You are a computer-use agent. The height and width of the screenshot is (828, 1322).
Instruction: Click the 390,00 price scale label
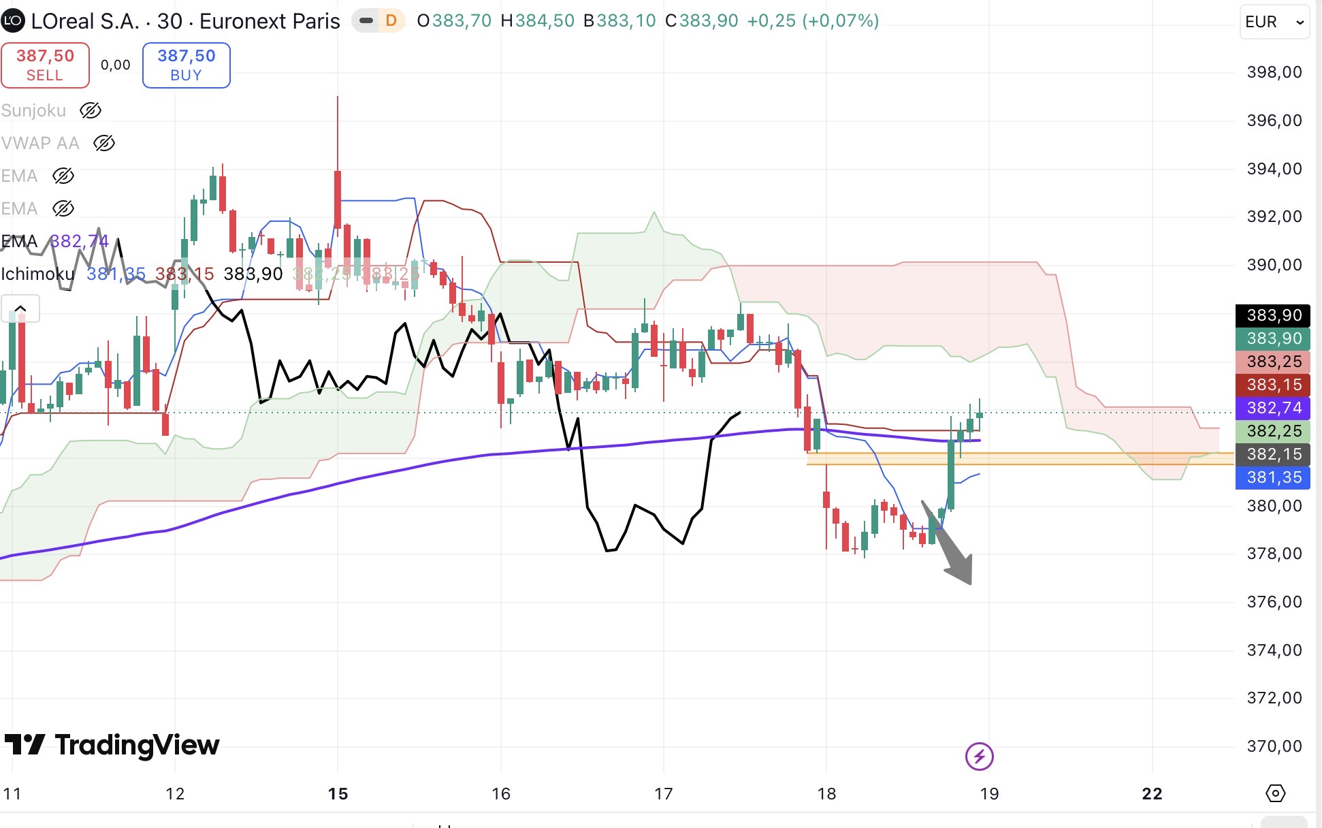click(1274, 265)
